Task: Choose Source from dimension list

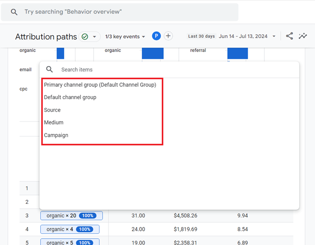Action: 52,110
